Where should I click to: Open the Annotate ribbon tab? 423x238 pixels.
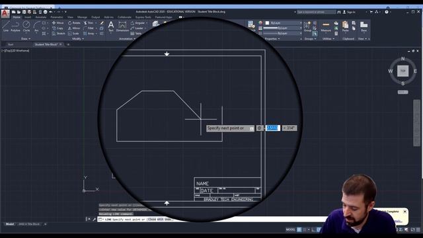point(41,17)
